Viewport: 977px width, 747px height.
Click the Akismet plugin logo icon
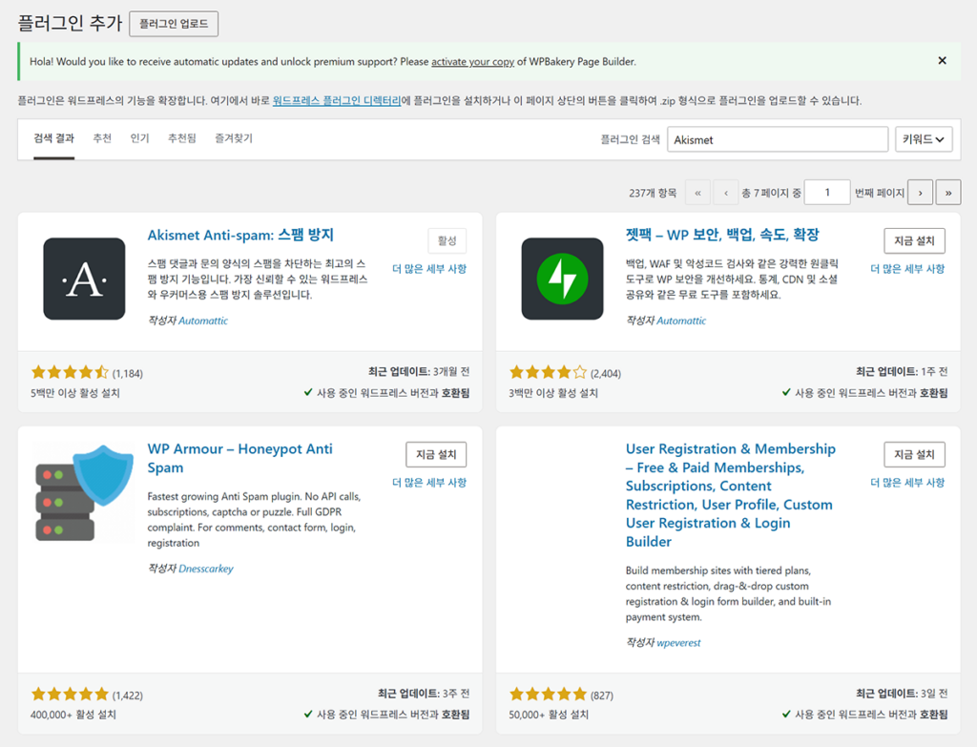point(84,279)
